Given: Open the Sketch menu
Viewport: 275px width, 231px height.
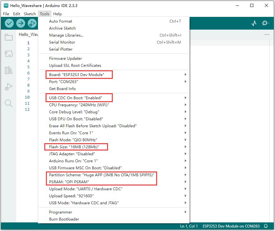Looking at the screenshot, I should coord(30,14).
